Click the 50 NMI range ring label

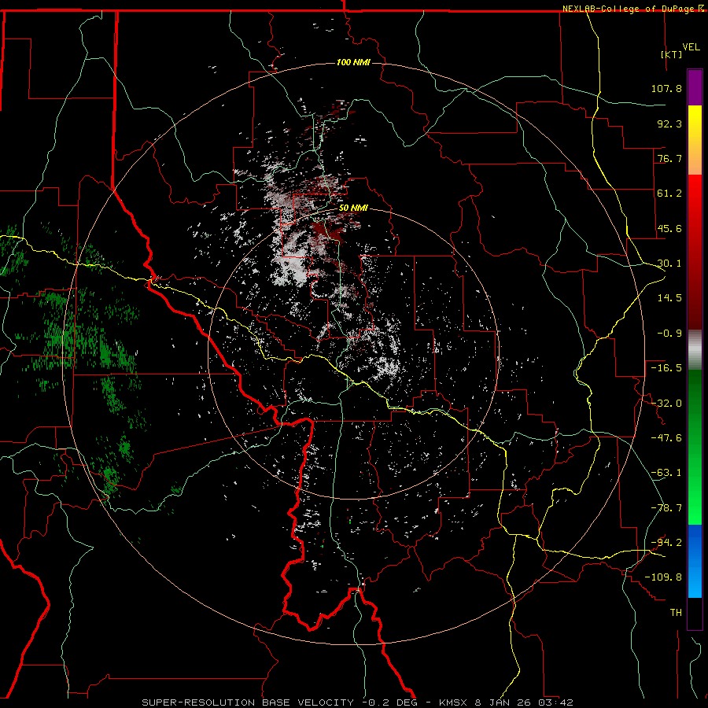point(353,208)
